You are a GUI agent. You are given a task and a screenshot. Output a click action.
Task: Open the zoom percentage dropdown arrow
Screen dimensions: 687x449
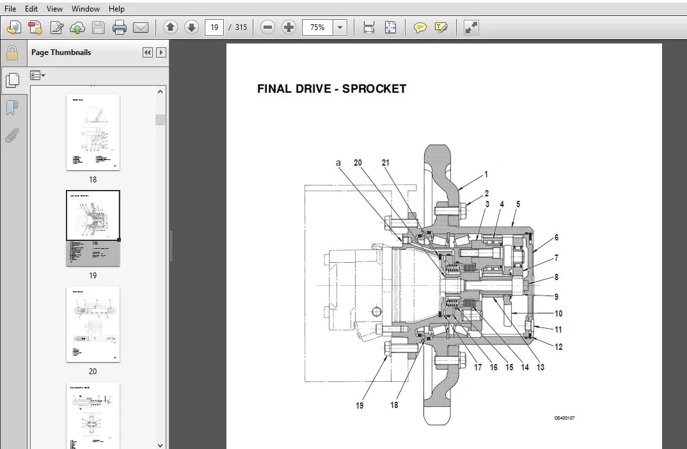click(340, 28)
